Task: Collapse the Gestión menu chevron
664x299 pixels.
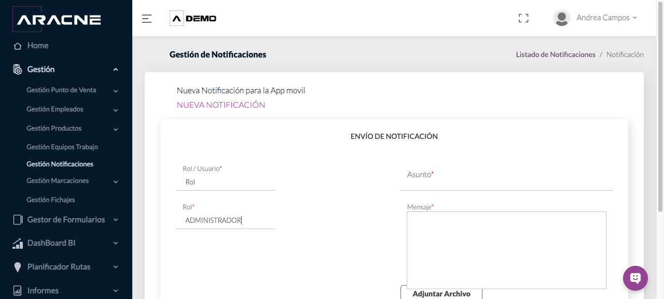Action: pyautogui.click(x=116, y=69)
